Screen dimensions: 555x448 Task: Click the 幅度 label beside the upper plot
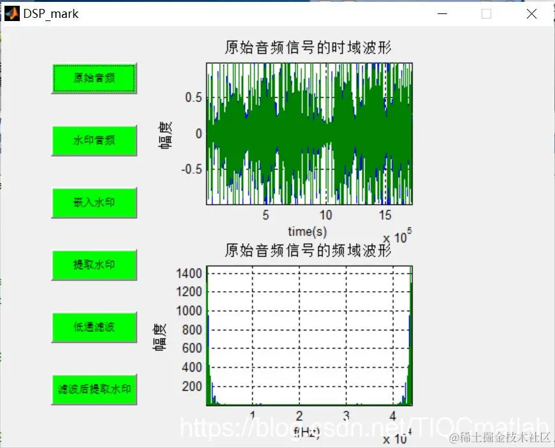[x=165, y=135]
